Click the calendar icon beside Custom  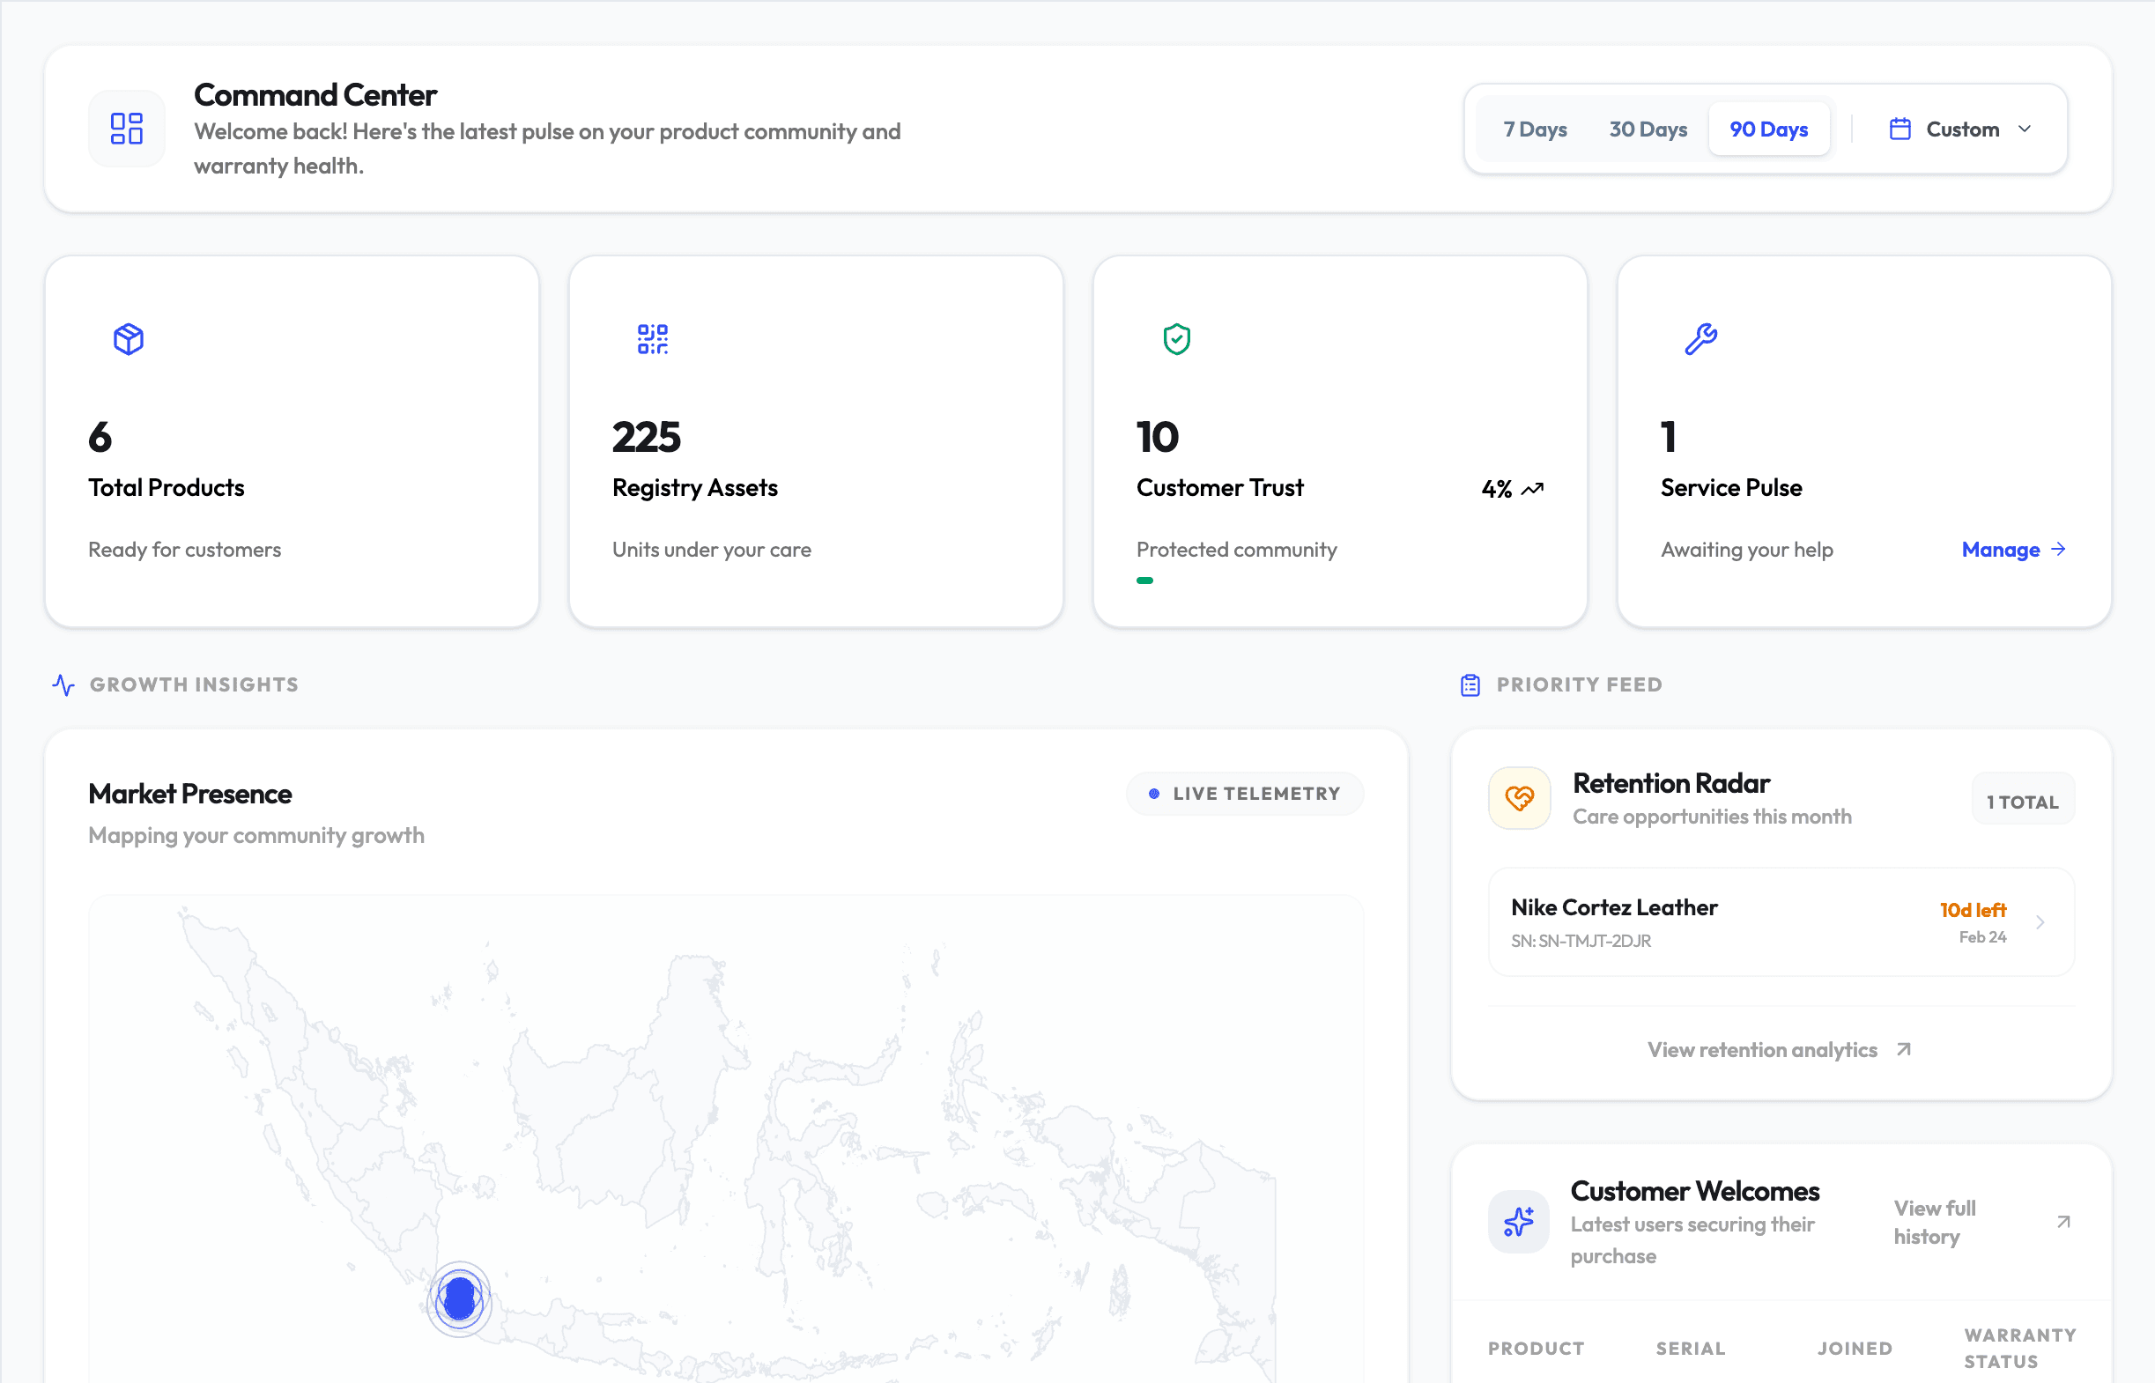(1900, 129)
